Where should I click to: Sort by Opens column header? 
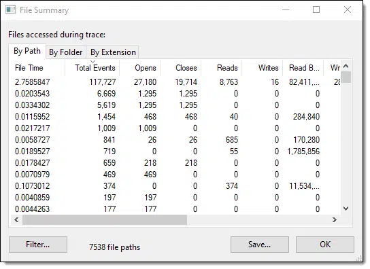(x=140, y=68)
